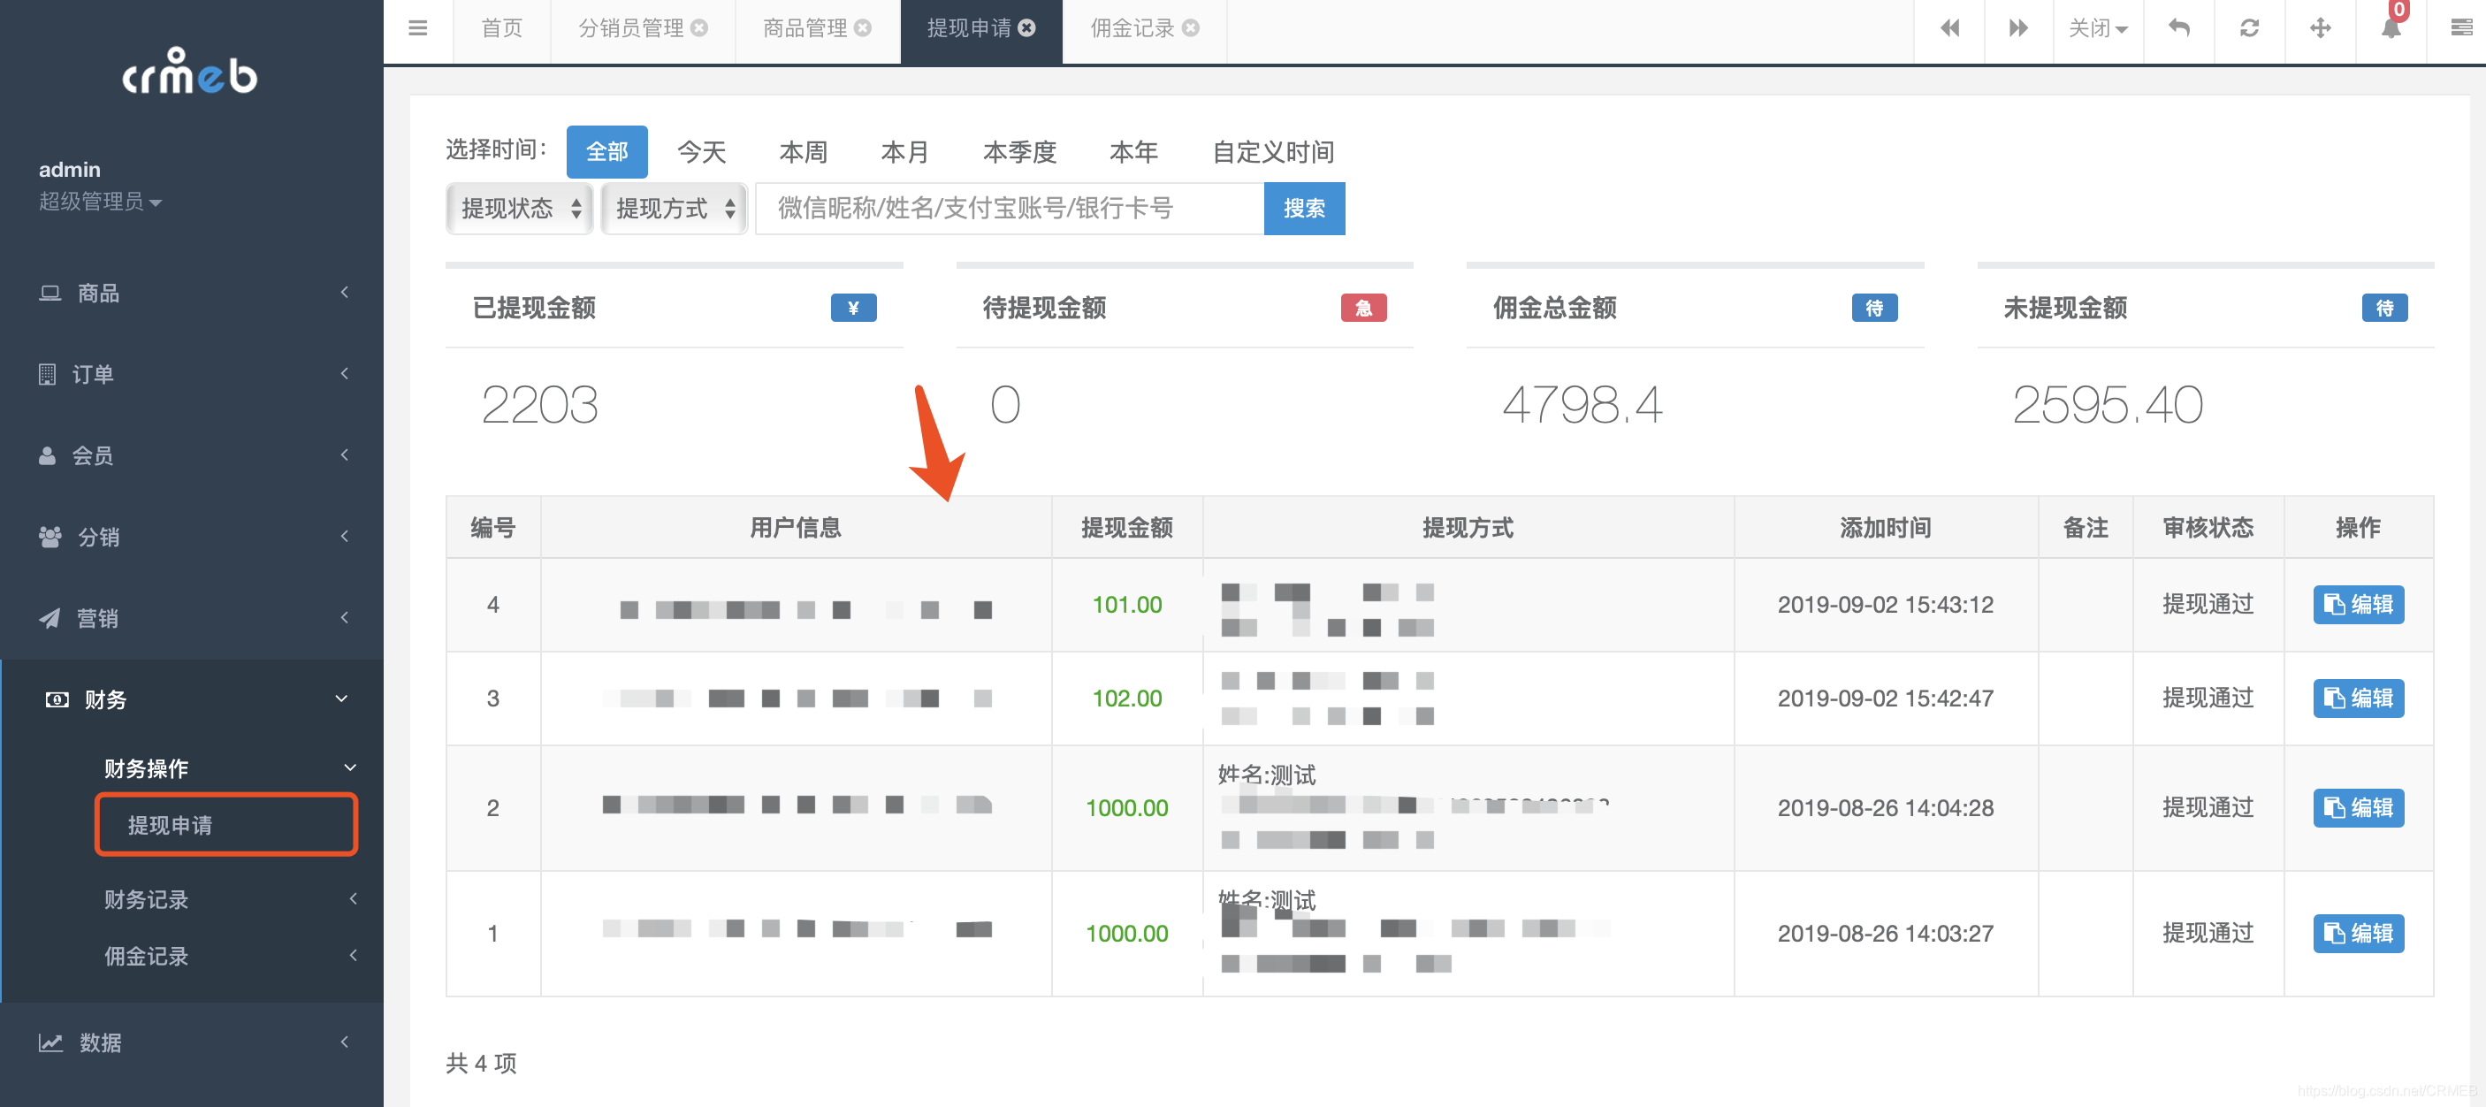Open the 提现方式 dropdown
The height and width of the screenshot is (1107, 2486).
[674, 209]
